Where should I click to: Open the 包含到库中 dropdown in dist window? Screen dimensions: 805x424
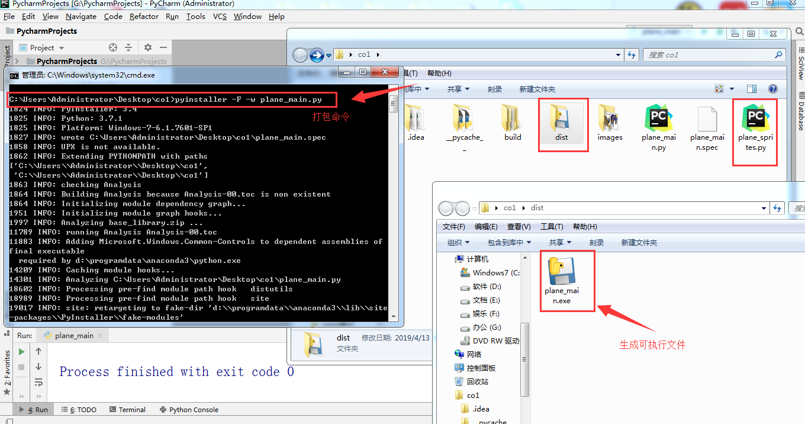click(509, 242)
